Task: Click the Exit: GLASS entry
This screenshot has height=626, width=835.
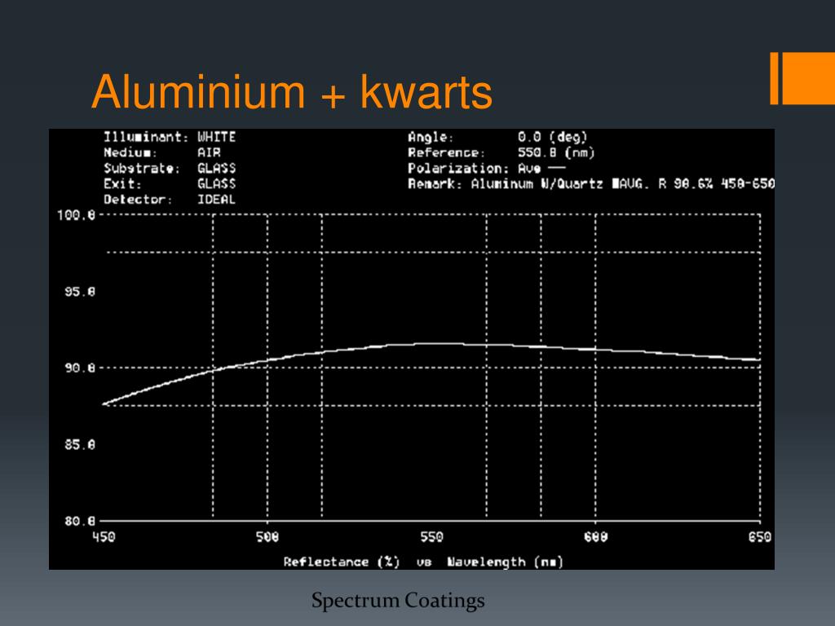Action: pos(170,184)
